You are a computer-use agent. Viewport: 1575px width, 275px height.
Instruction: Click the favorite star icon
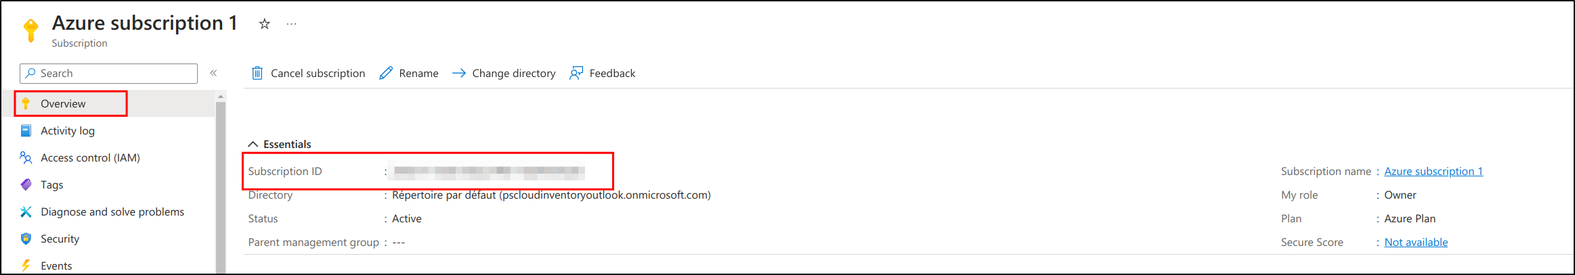click(265, 24)
